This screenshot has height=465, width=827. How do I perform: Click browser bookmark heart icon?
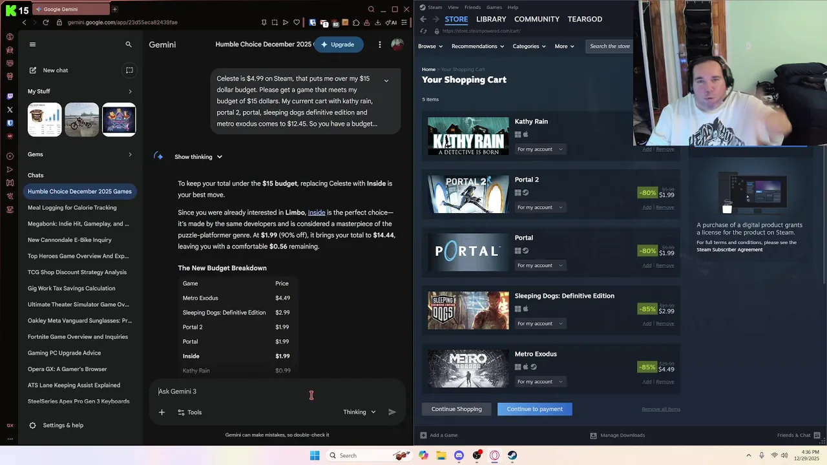click(297, 23)
